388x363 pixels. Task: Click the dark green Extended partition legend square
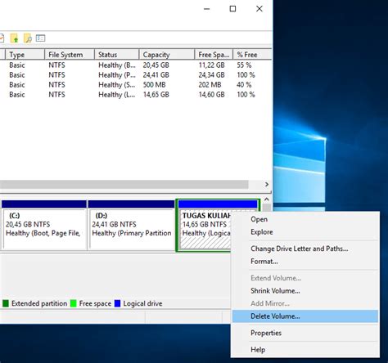click(6, 303)
